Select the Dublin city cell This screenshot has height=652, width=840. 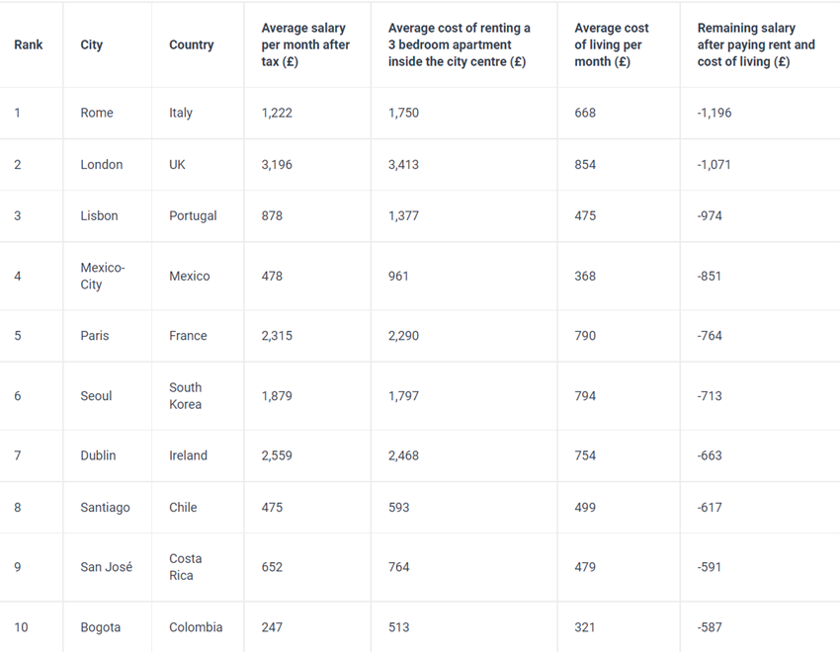click(x=98, y=456)
